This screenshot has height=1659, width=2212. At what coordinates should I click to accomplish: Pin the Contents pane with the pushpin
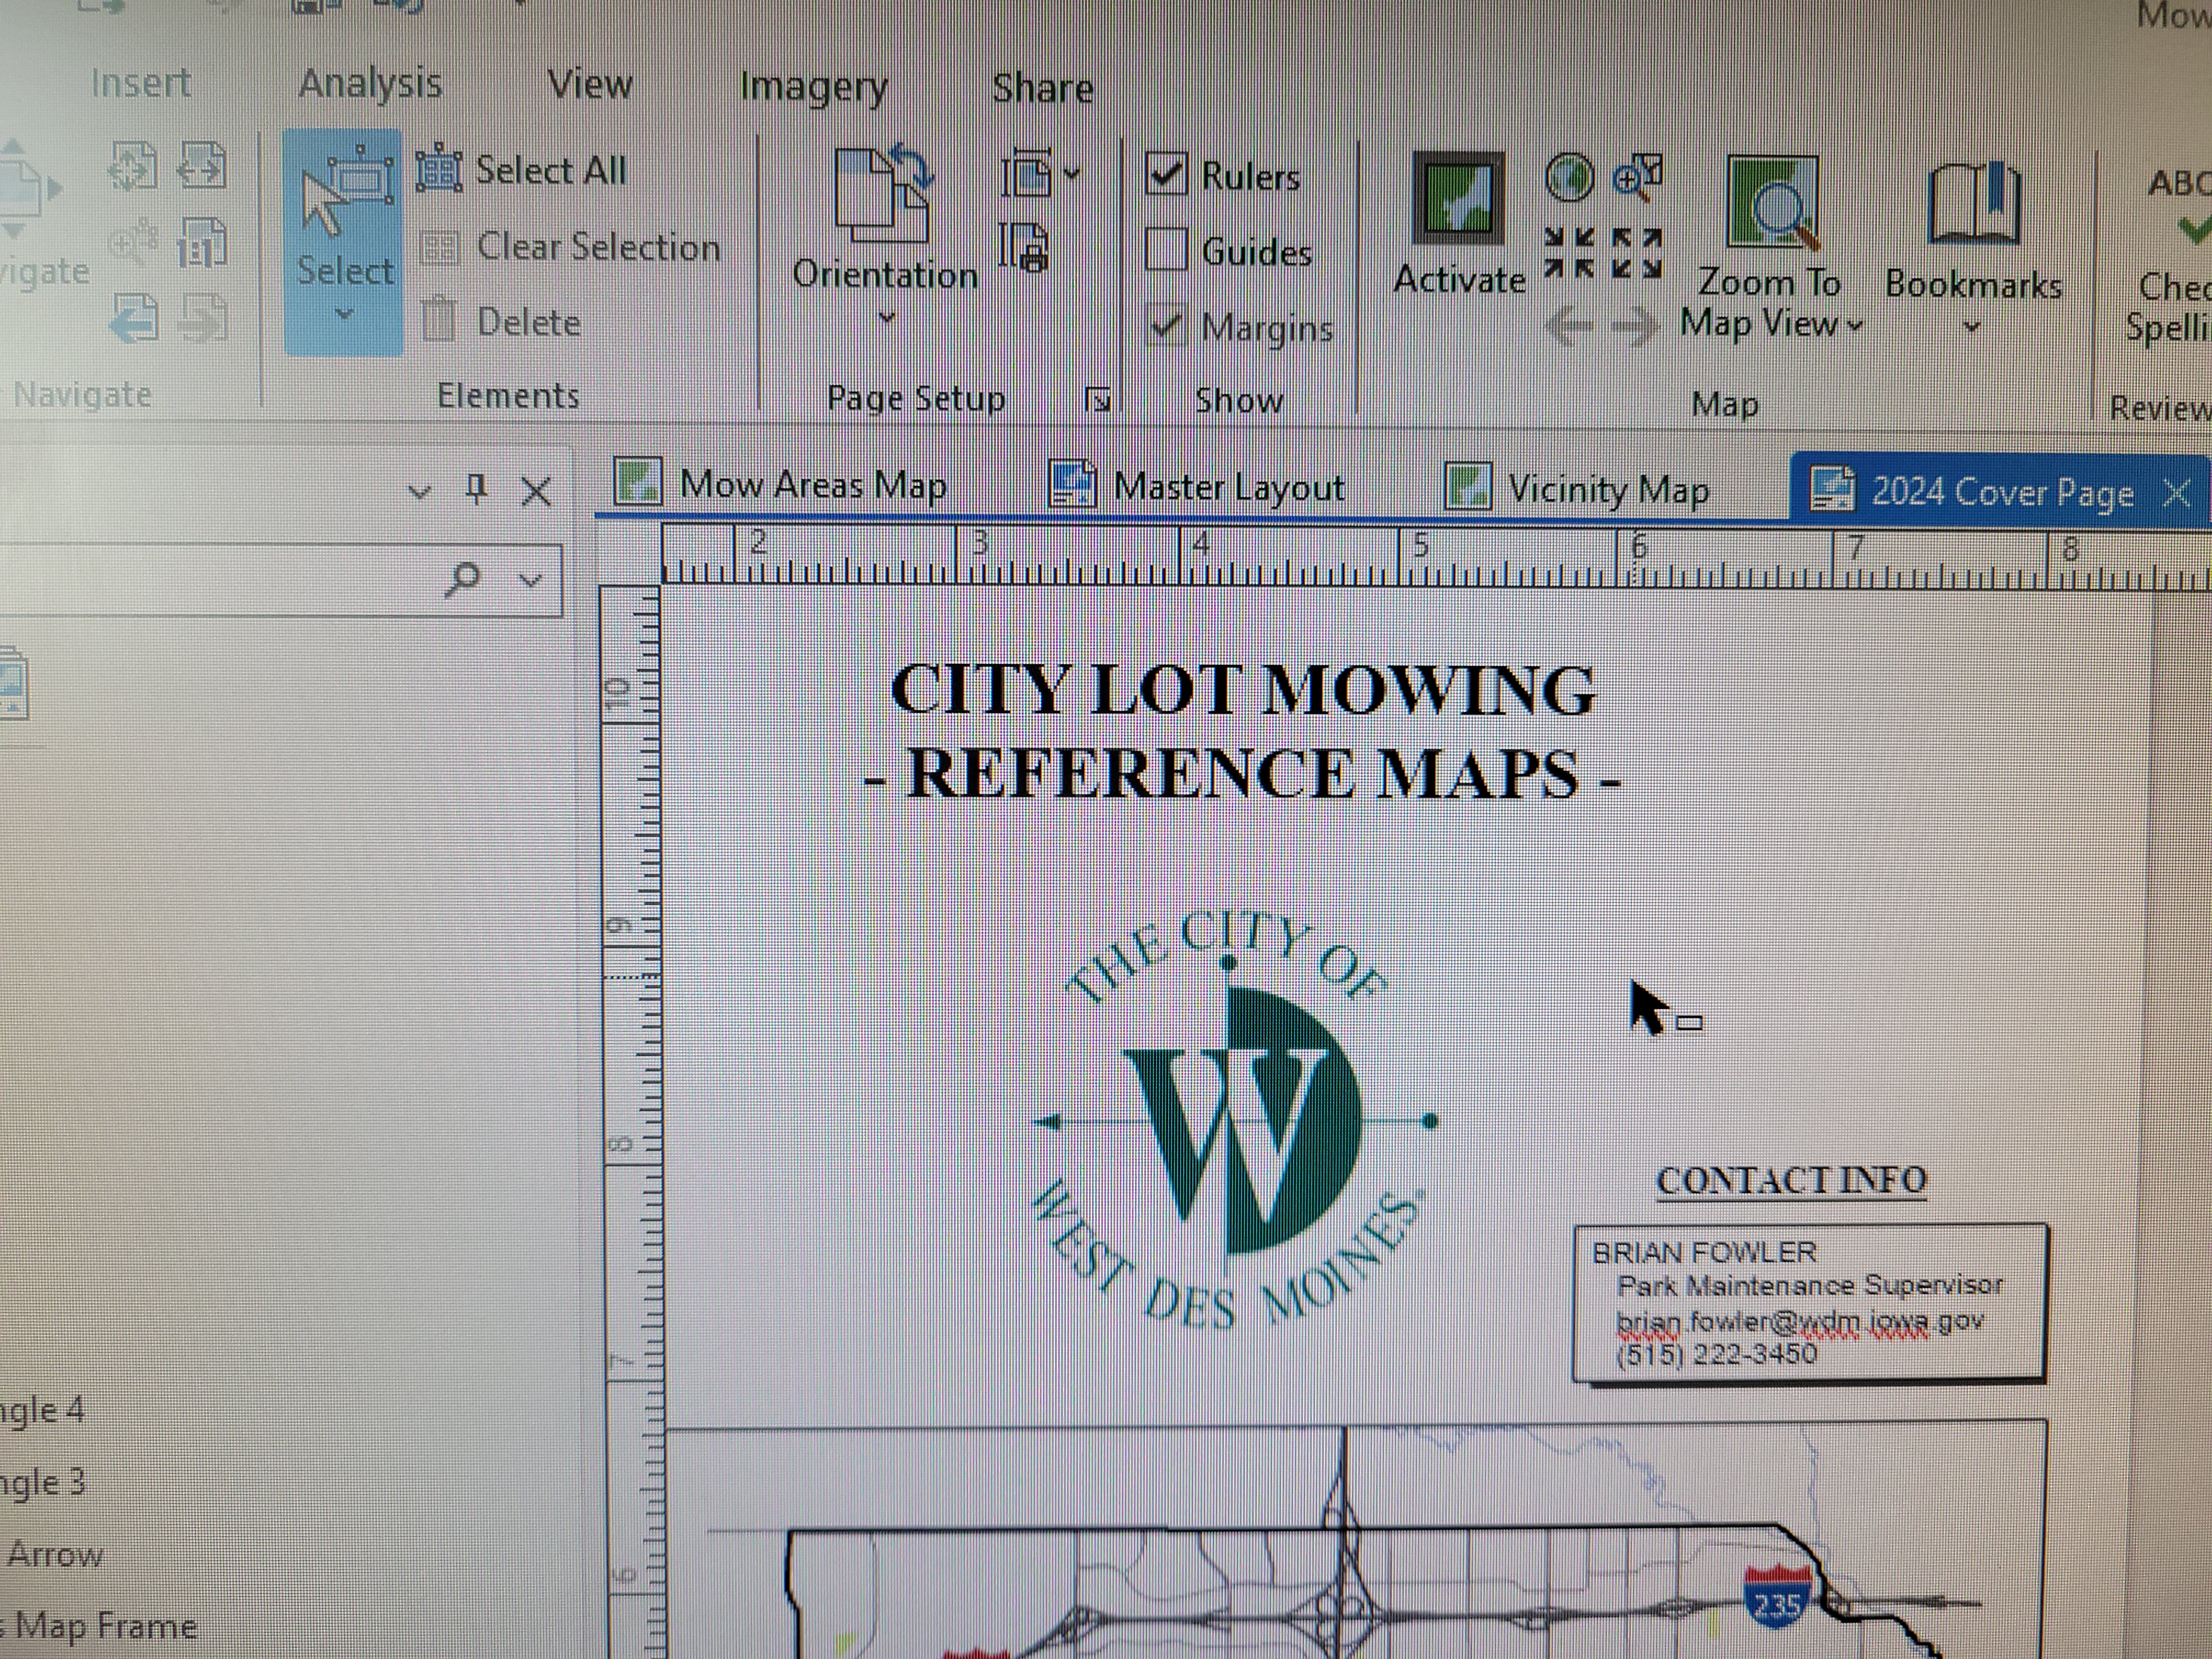tap(477, 489)
